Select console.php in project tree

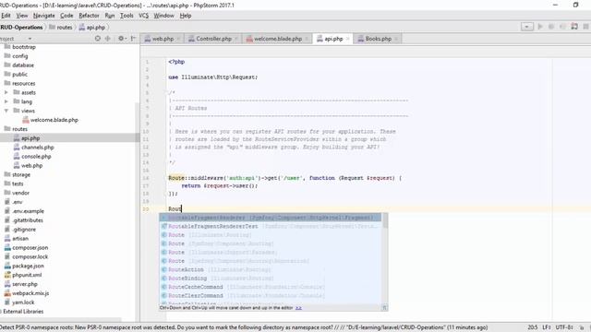coord(36,156)
